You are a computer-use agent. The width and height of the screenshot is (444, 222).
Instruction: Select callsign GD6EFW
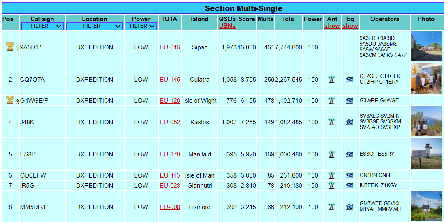33,175
